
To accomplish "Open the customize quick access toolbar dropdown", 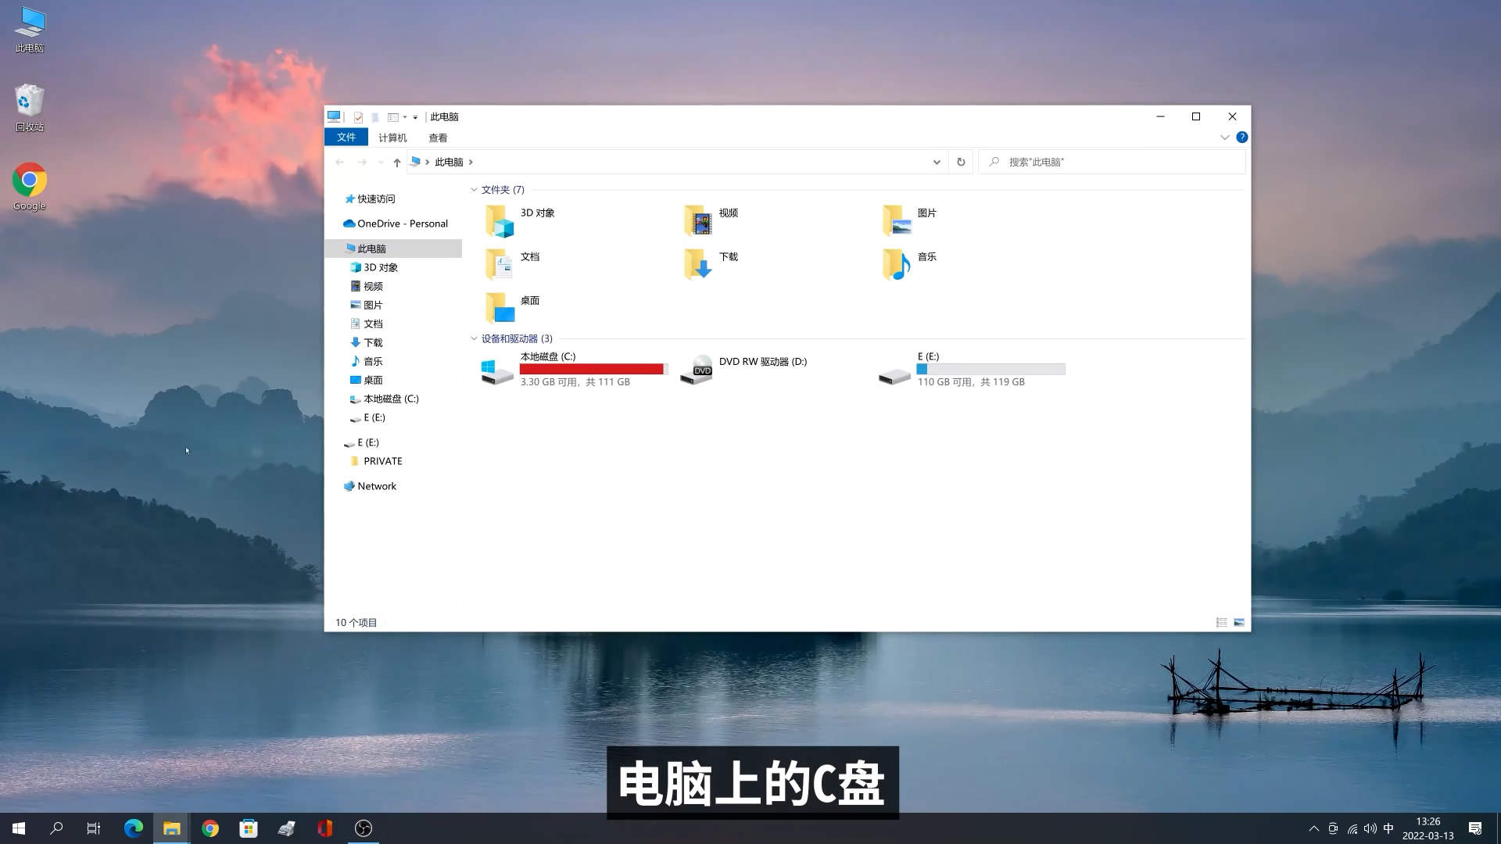I will [x=414, y=116].
